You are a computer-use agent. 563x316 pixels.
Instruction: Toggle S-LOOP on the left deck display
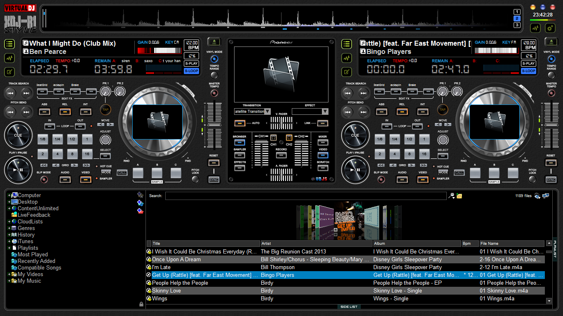click(x=191, y=71)
